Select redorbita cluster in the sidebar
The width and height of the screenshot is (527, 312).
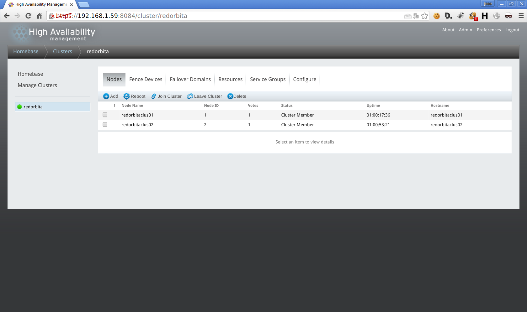(33, 107)
